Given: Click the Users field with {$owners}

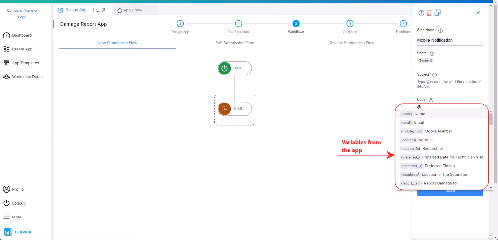Looking at the screenshot, I should point(450,61).
